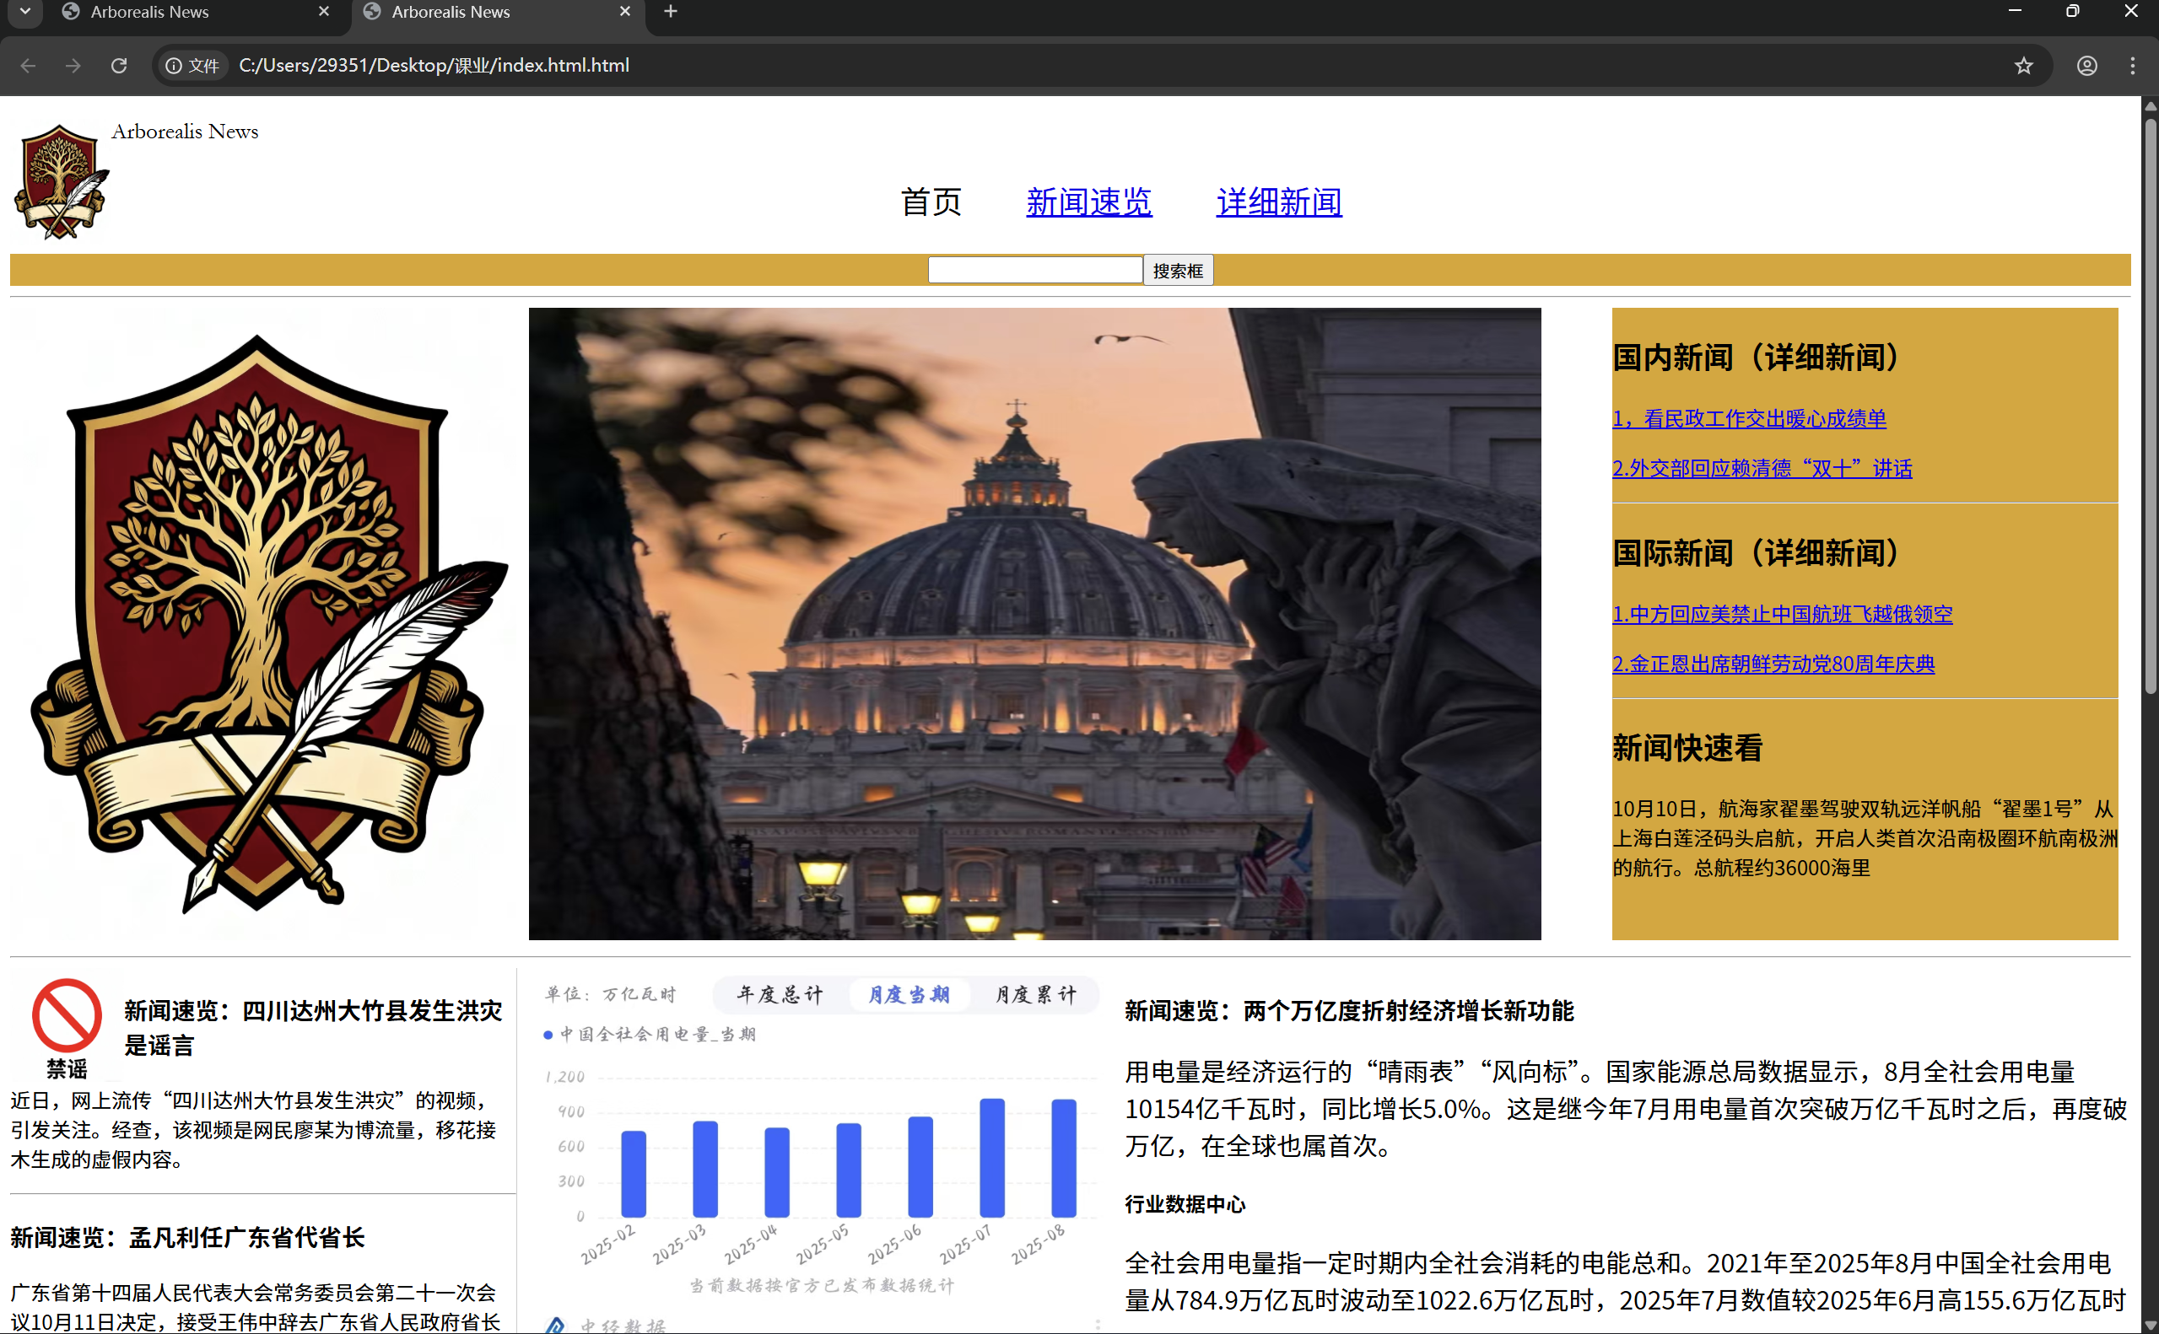Click the red rumor prohibition sign icon

[67, 1014]
